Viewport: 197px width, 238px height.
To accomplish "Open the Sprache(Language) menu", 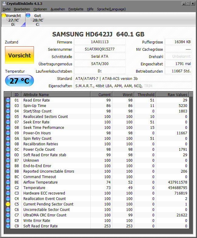I will (x=111, y=9).
